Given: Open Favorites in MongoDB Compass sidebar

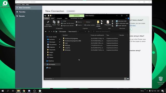Looking at the screenshot, I should [22, 12].
